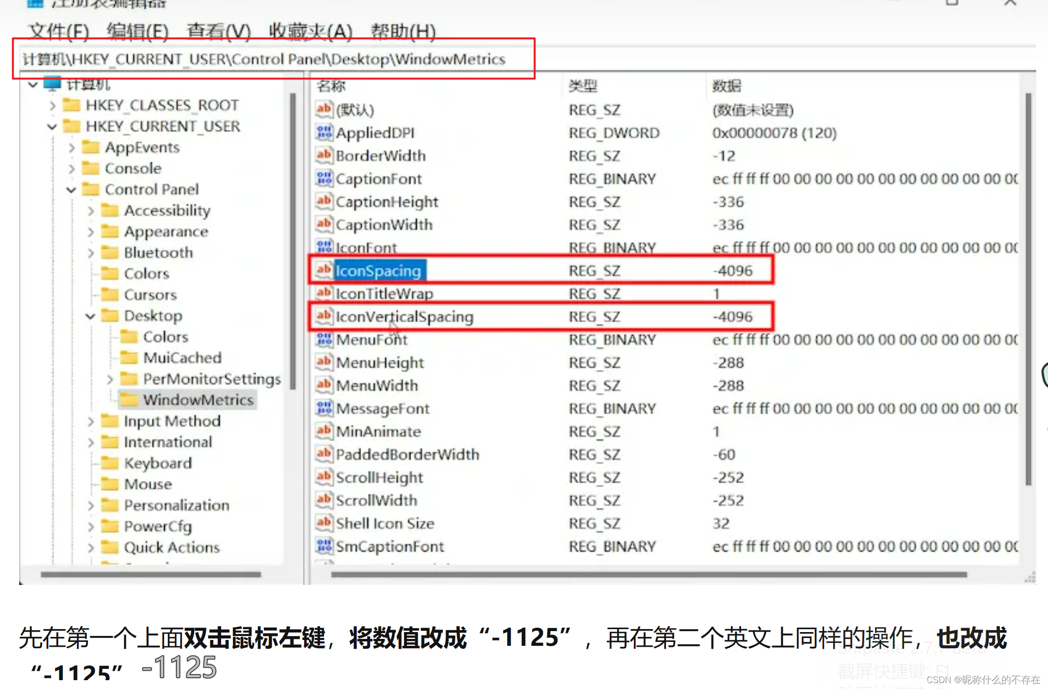
Task: Collapse the Desktop key in tree
Action: click(90, 316)
